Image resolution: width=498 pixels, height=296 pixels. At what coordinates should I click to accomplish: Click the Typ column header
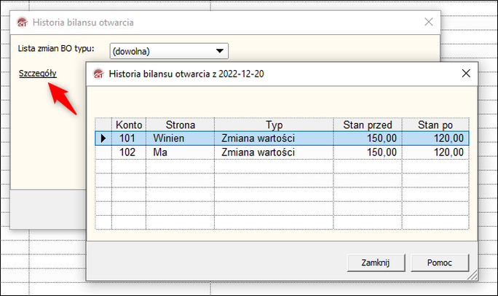pos(274,125)
